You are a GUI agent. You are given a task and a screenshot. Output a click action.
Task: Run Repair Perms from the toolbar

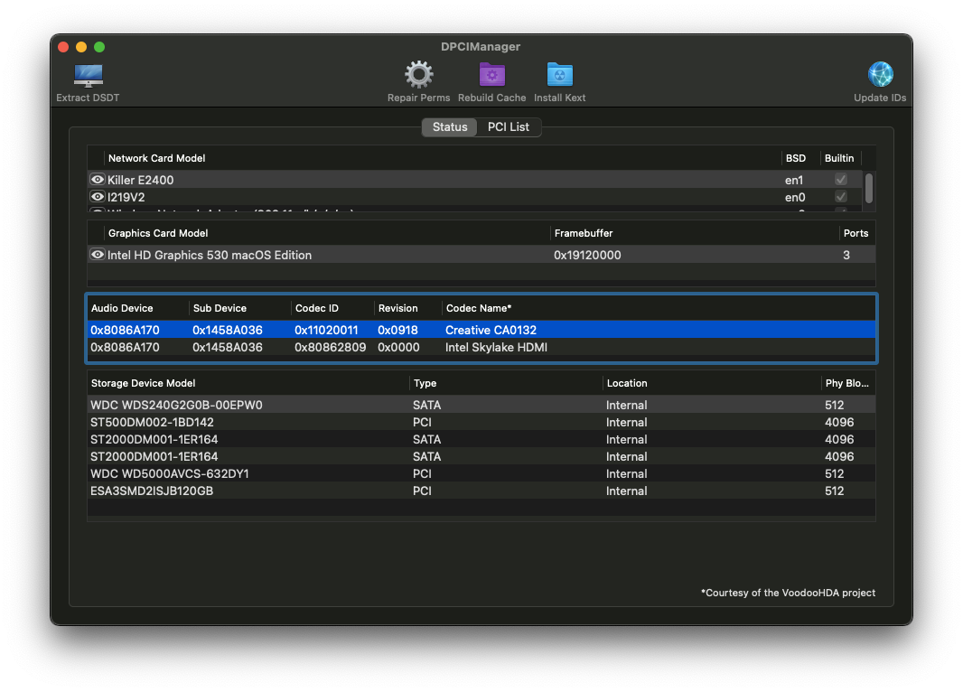[x=418, y=76]
